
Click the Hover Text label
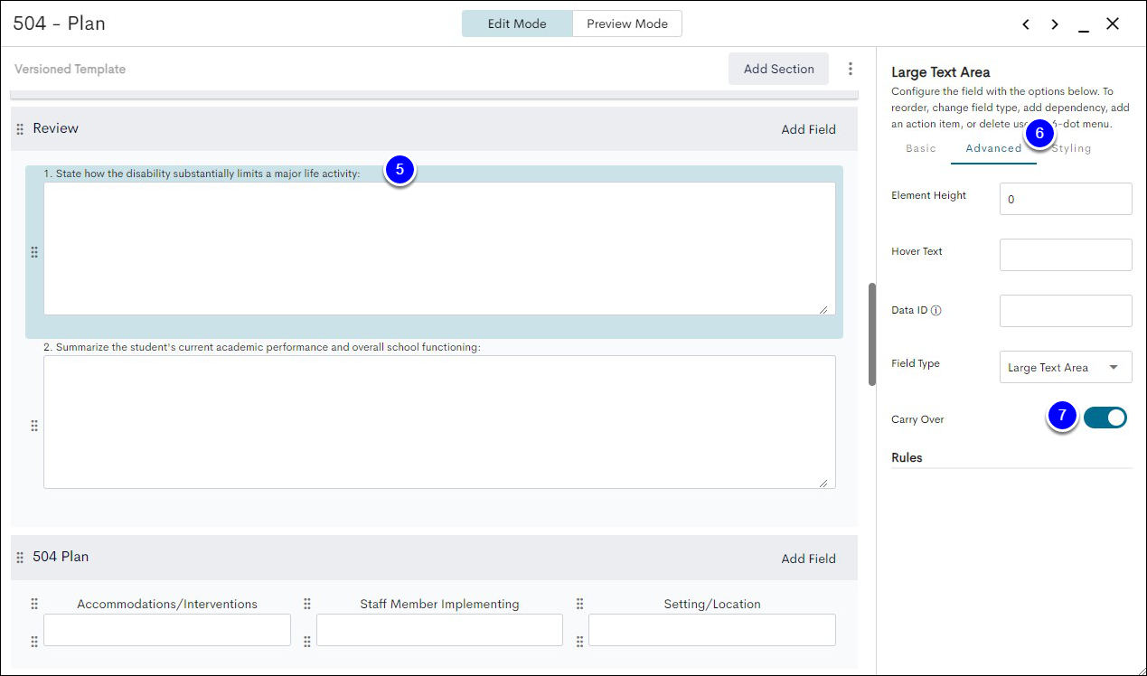coord(917,251)
